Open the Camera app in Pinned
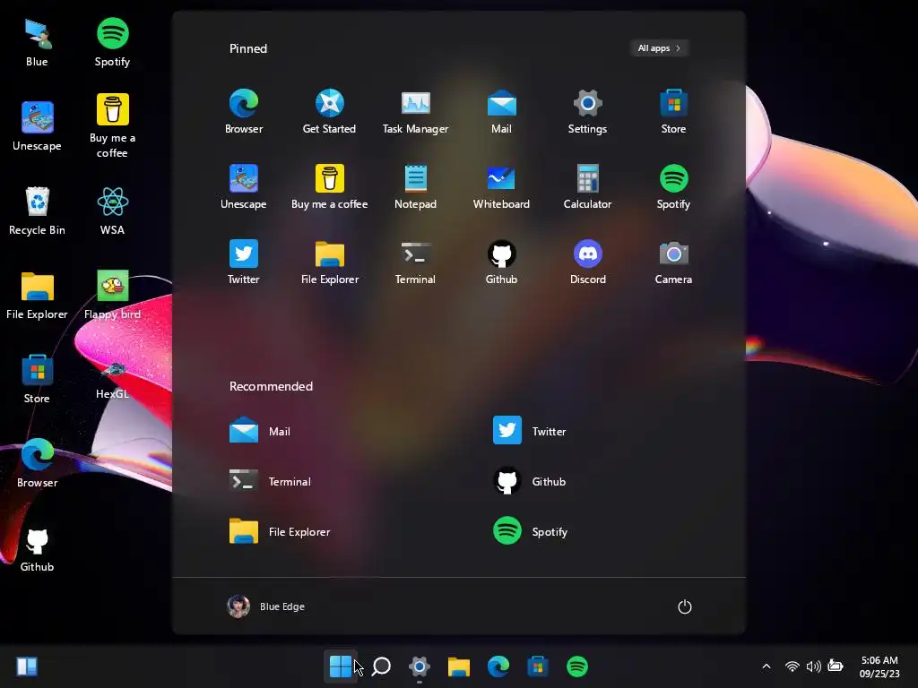 (x=673, y=262)
